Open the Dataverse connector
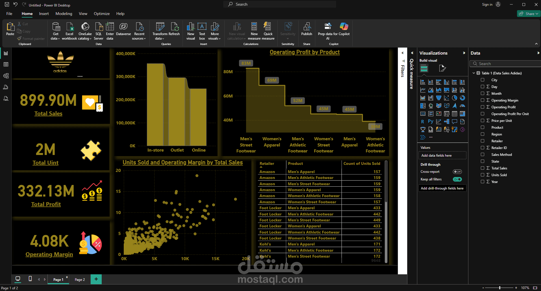541x291 pixels. pyautogui.click(x=123, y=29)
